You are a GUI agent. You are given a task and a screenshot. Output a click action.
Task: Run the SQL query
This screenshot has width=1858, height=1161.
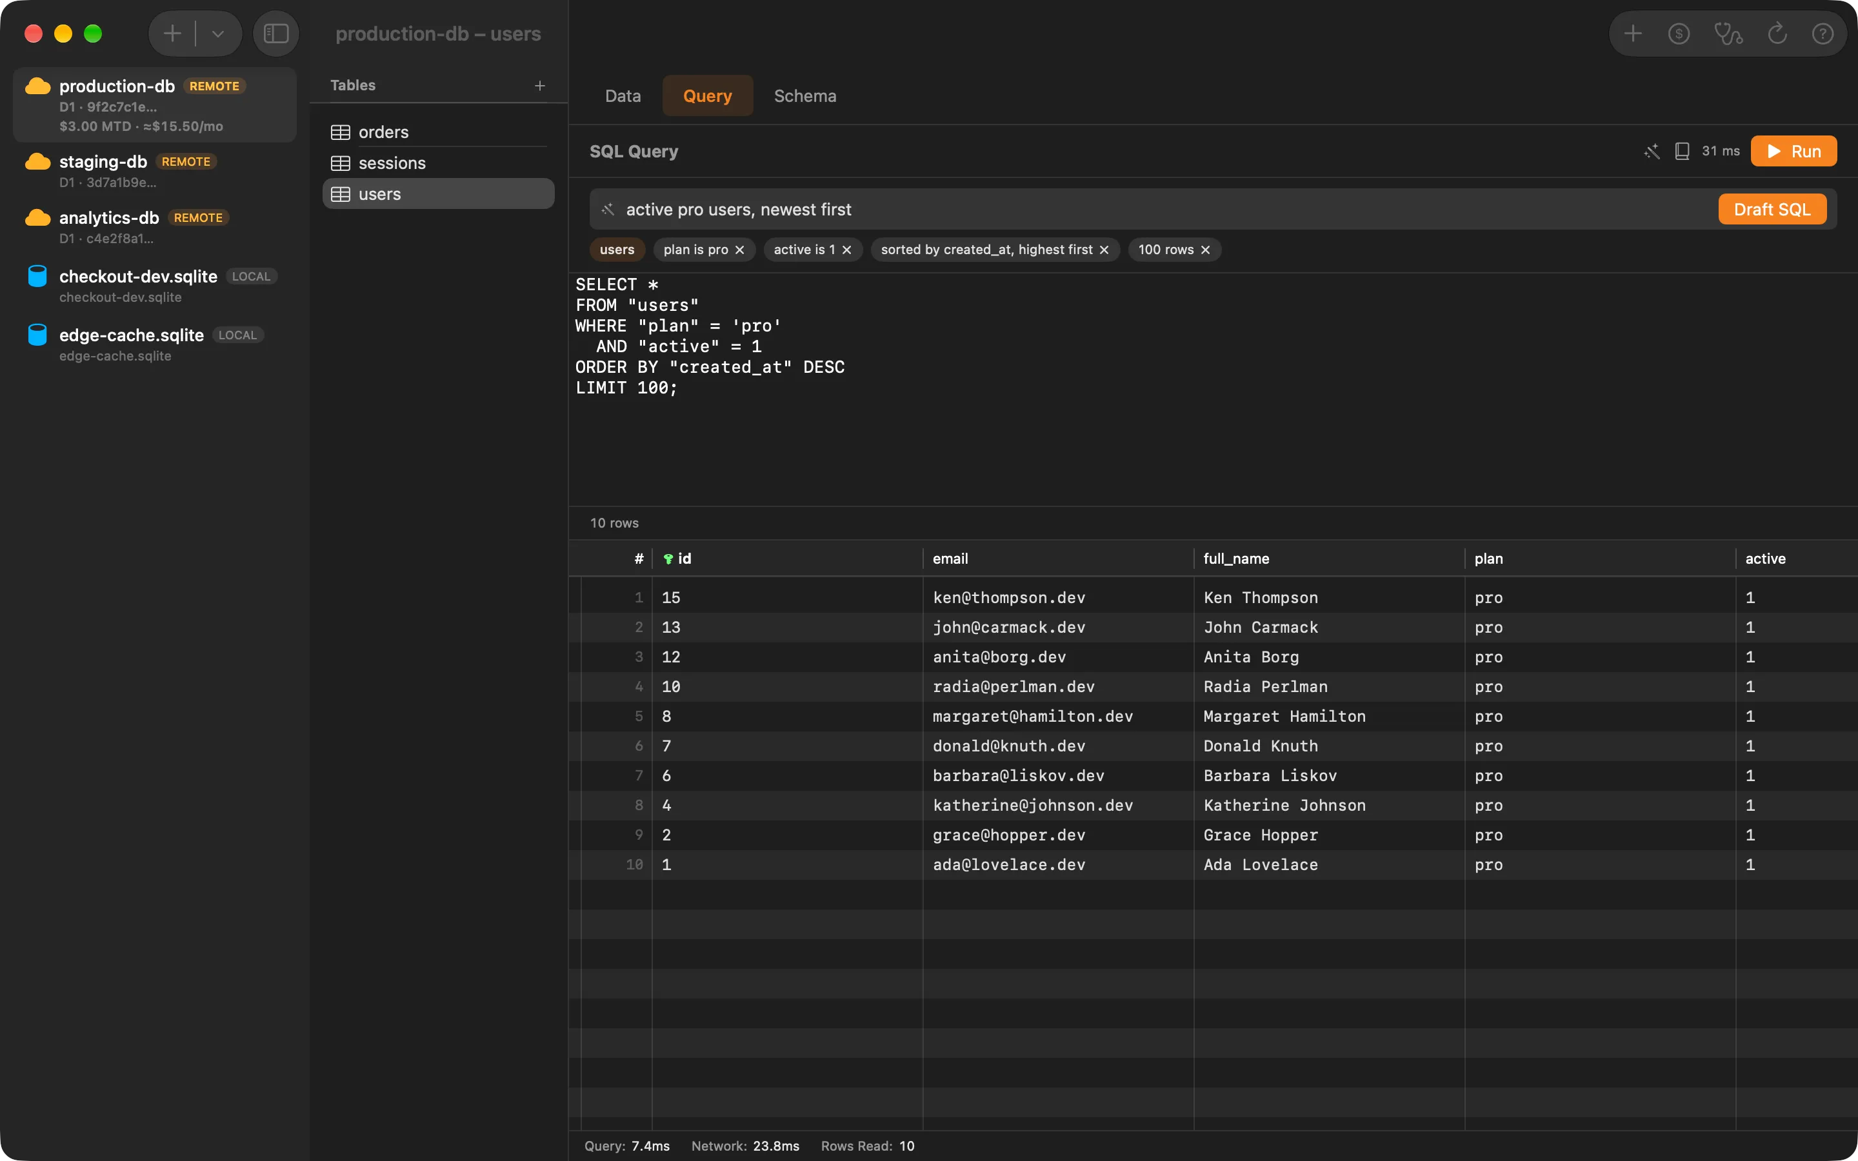(1793, 152)
